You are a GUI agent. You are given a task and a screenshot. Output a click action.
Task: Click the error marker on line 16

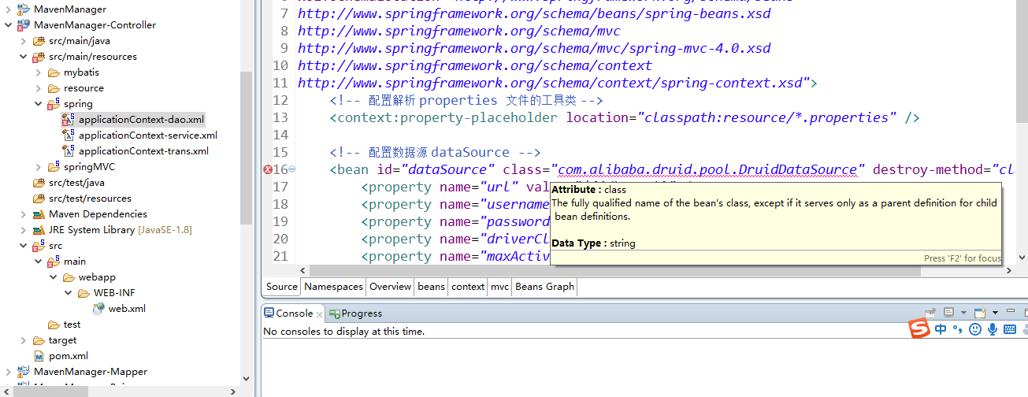point(267,169)
